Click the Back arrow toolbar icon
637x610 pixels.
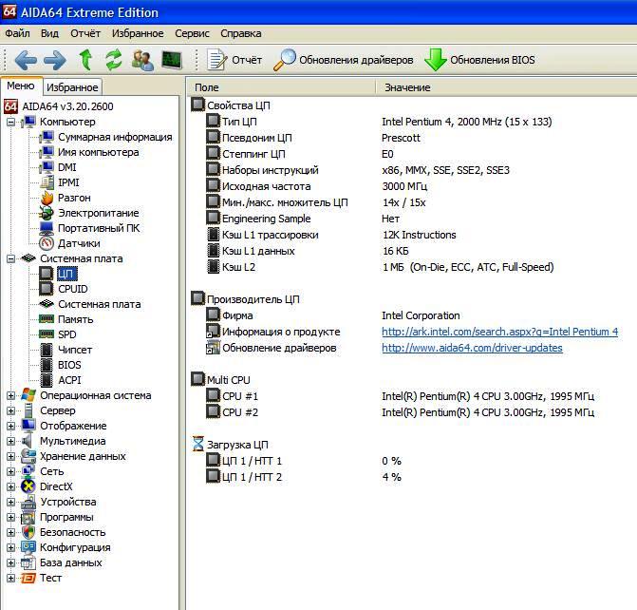26,60
